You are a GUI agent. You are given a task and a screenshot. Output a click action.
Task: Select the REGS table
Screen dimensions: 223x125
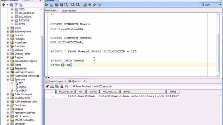(22, 24)
